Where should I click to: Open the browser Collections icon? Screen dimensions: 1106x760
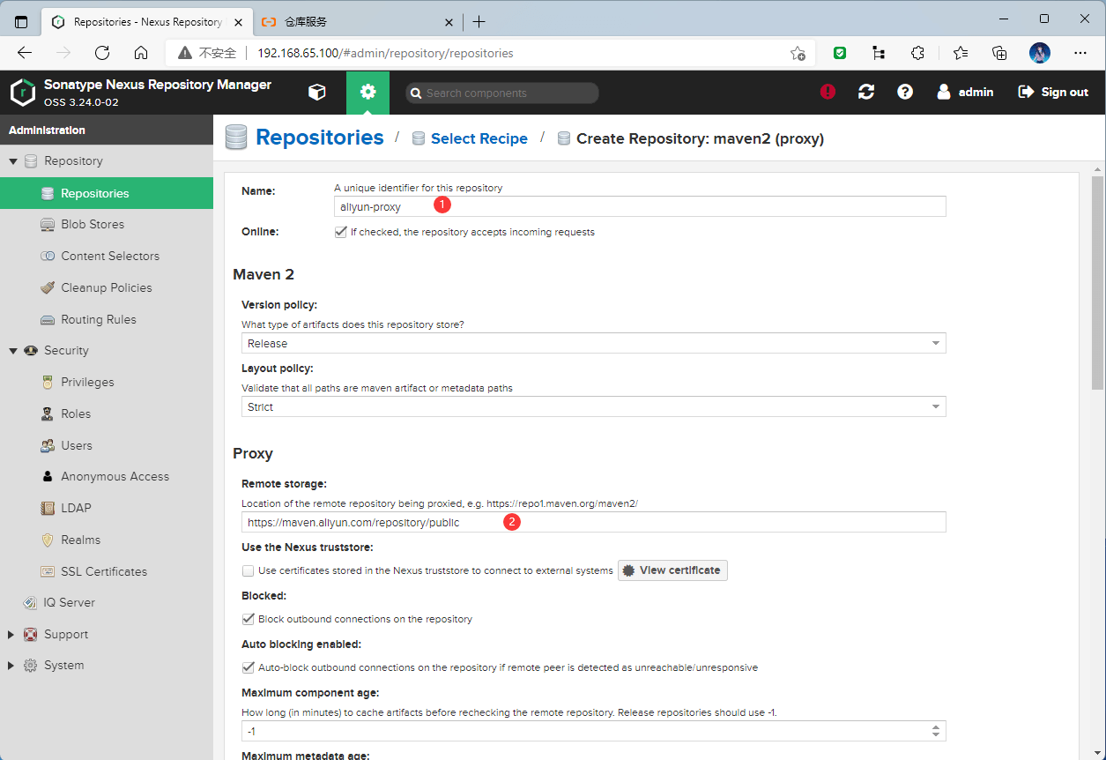pyautogui.click(x=999, y=53)
